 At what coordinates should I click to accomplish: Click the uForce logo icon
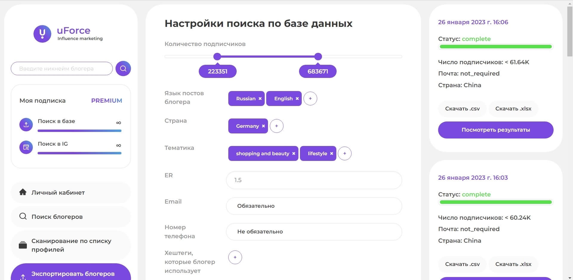click(42, 34)
